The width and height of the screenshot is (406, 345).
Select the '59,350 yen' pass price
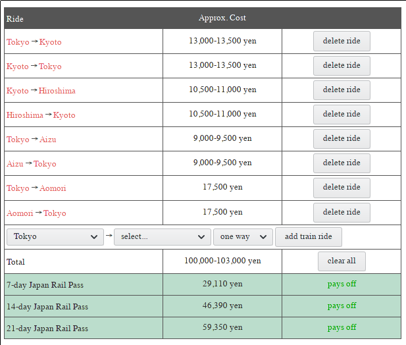(x=222, y=327)
